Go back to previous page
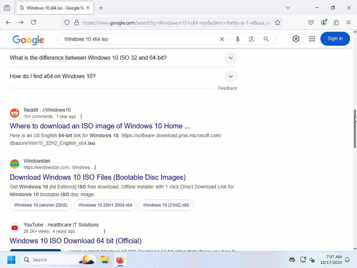The image size is (357, 268). (x=8, y=22)
